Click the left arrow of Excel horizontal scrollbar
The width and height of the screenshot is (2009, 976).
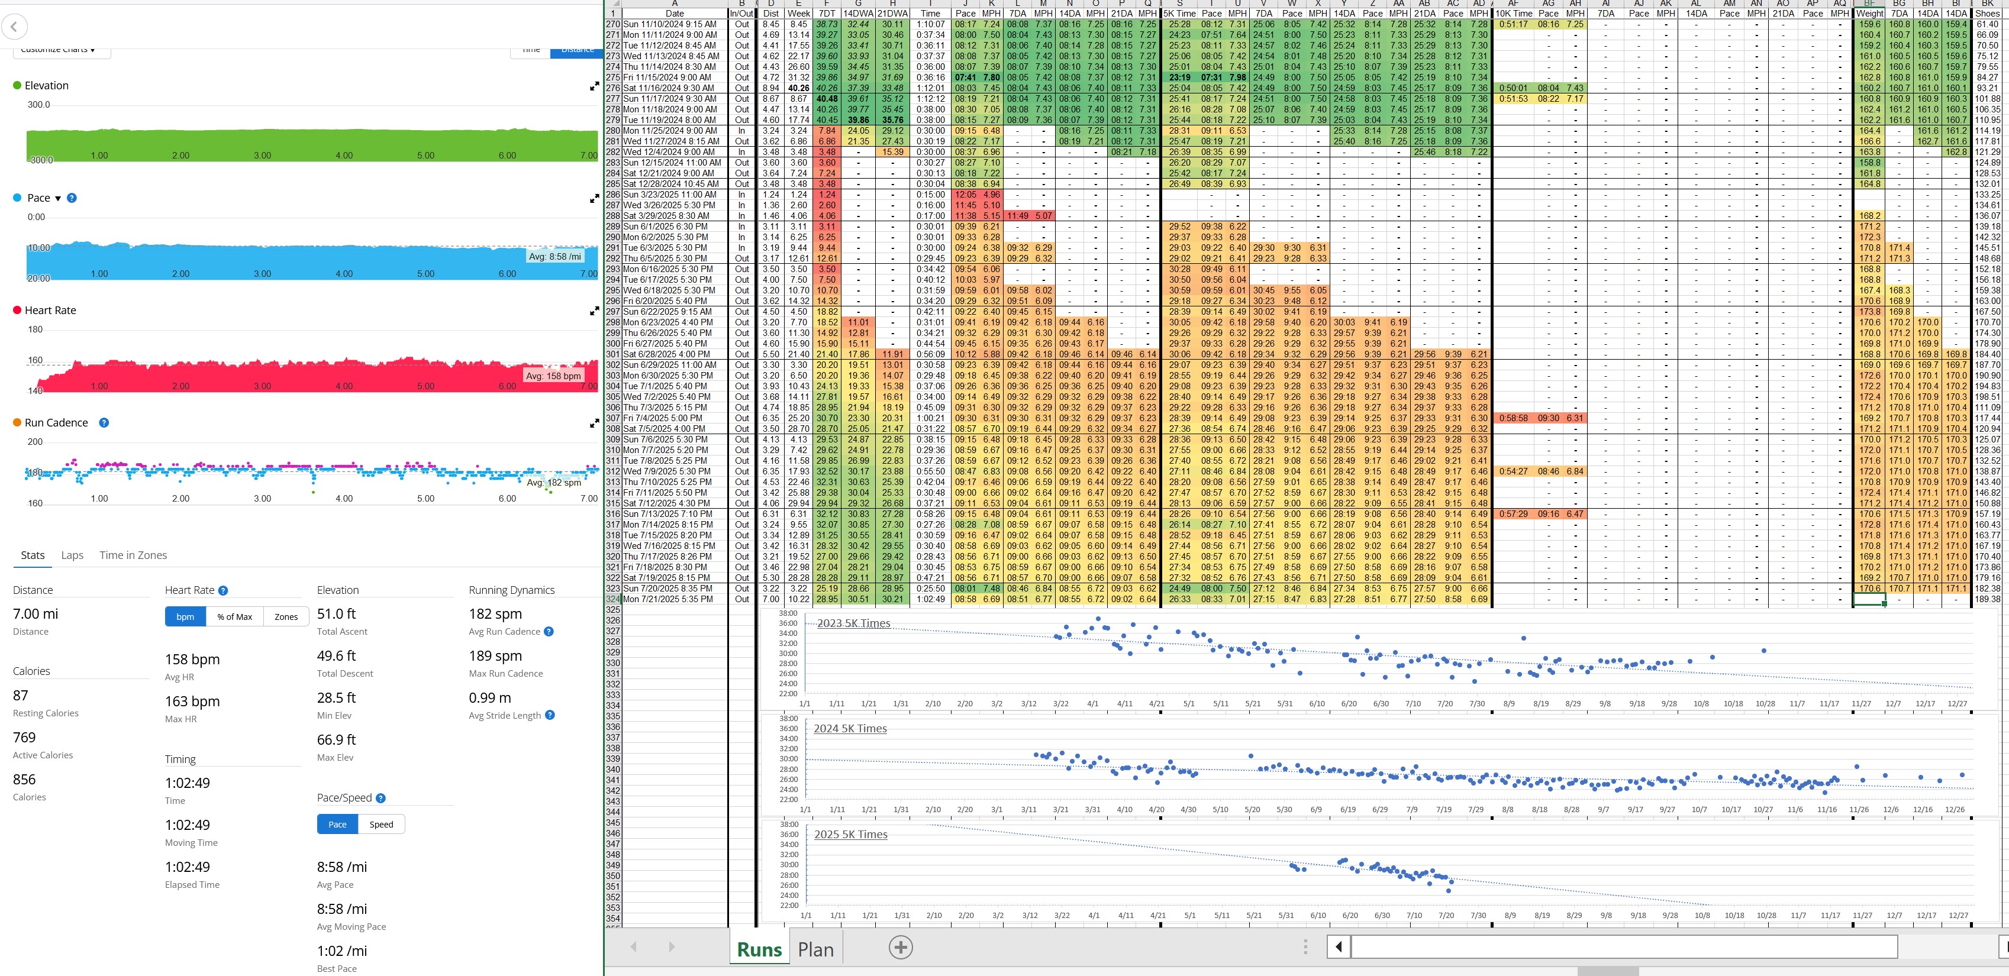1339,946
